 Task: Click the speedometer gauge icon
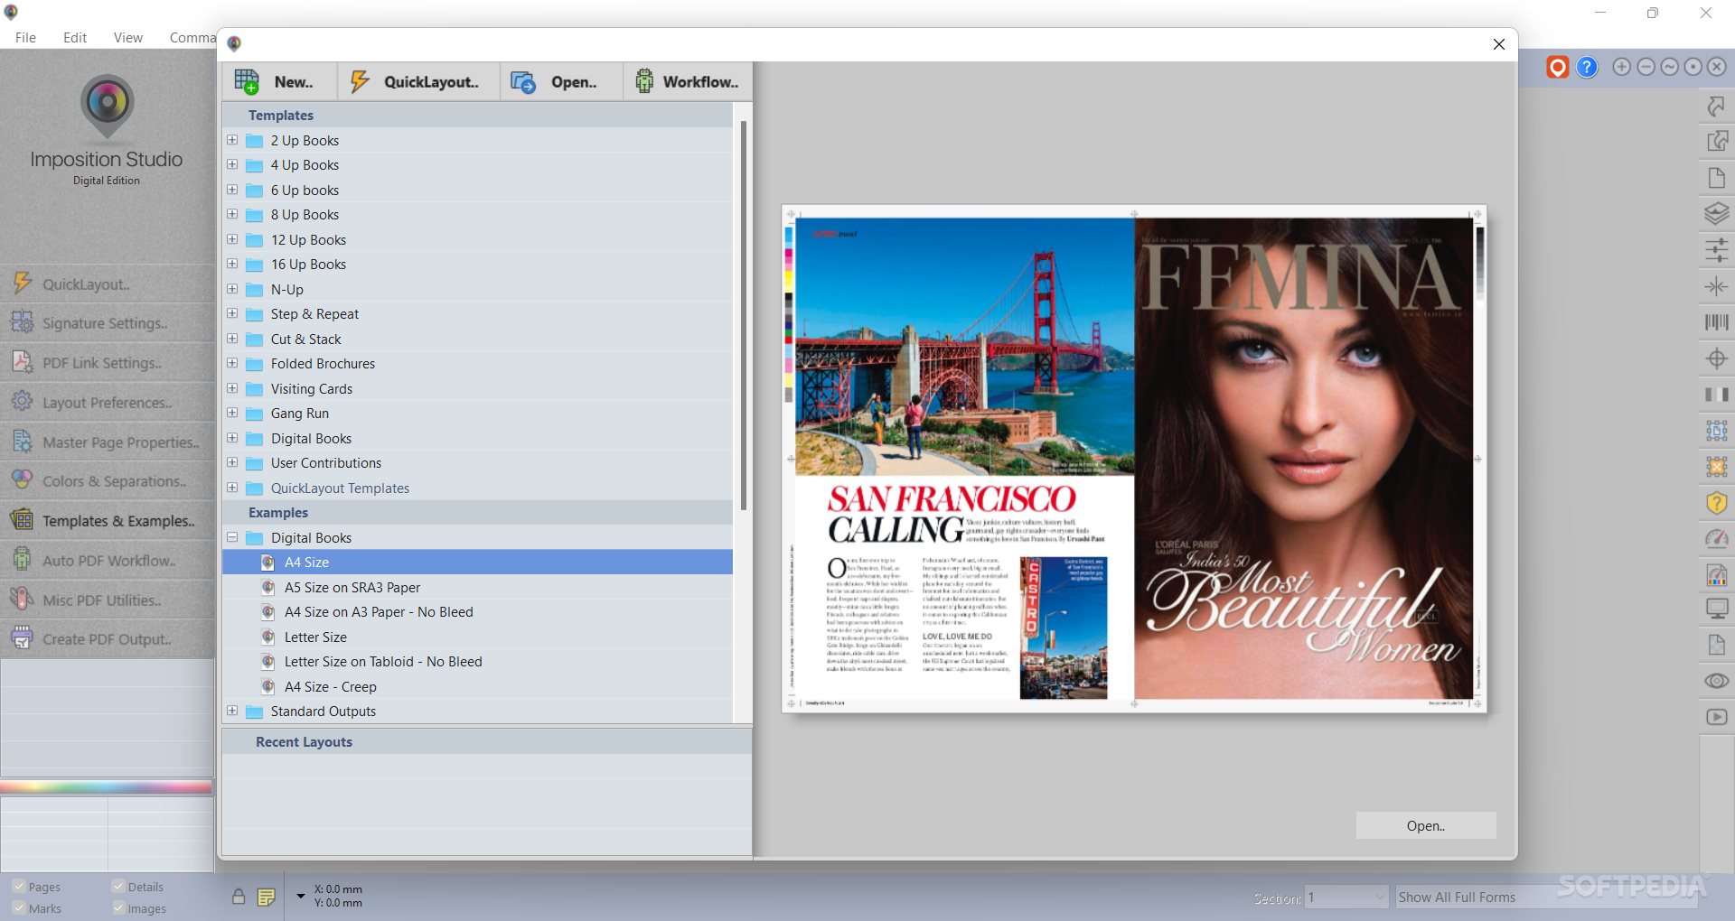click(x=1716, y=539)
